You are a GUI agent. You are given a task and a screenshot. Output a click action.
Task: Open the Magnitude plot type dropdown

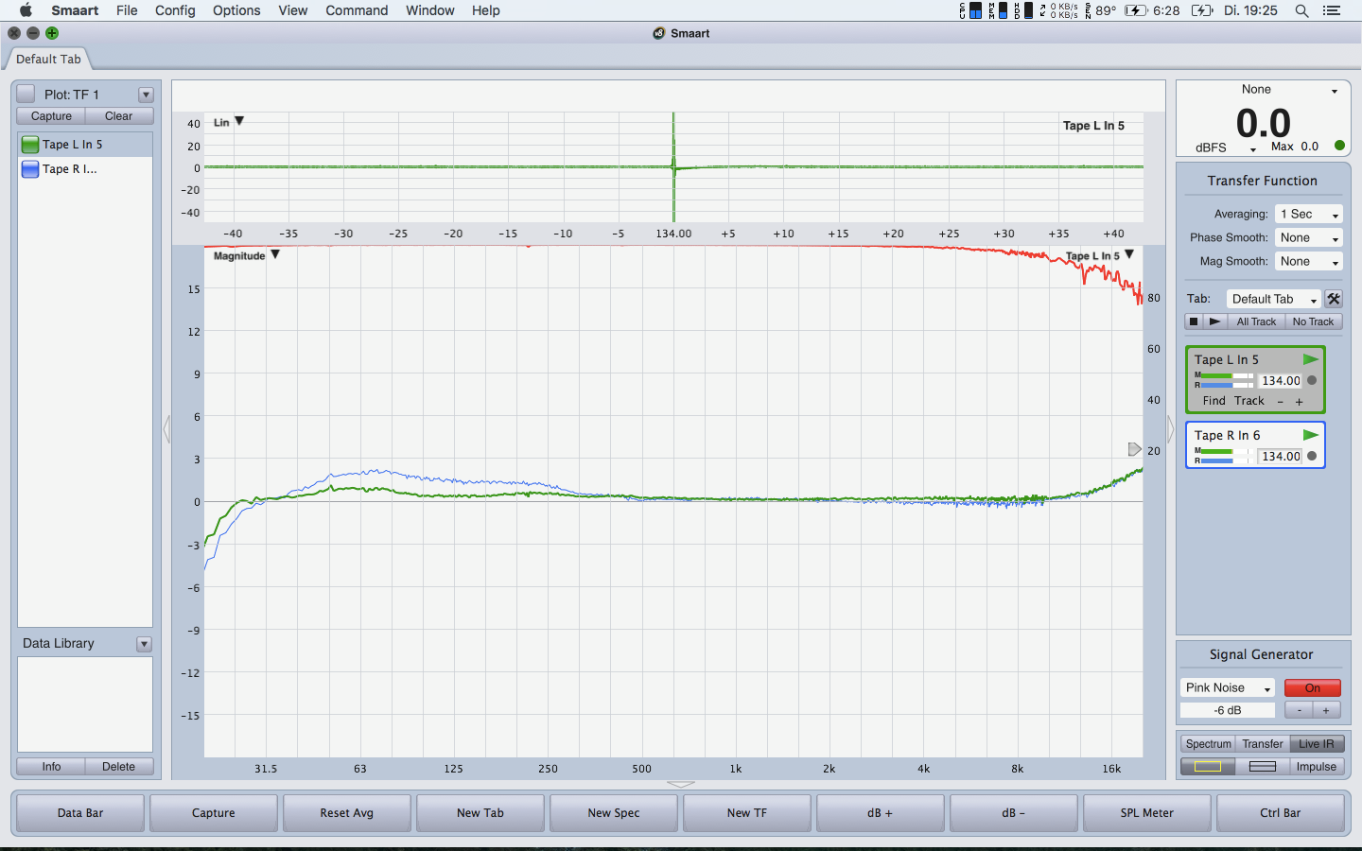[275, 254]
